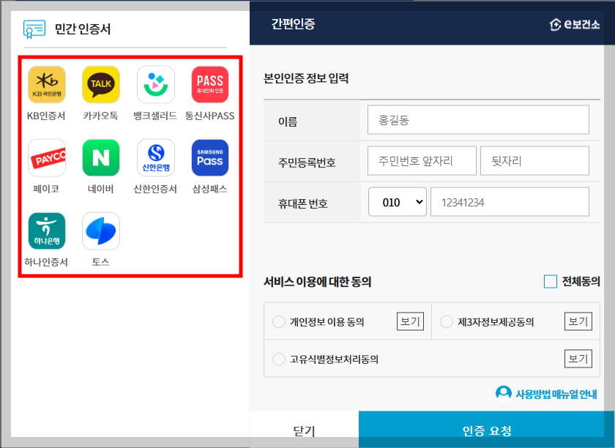Click the 뒷자리 input field
The image size is (615, 448).
tap(534, 161)
